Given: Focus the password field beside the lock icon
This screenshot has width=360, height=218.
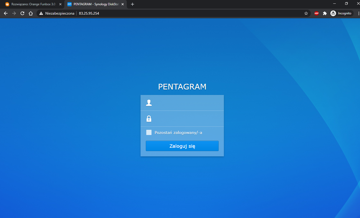Looking at the screenshot, I should tap(186, 119).
